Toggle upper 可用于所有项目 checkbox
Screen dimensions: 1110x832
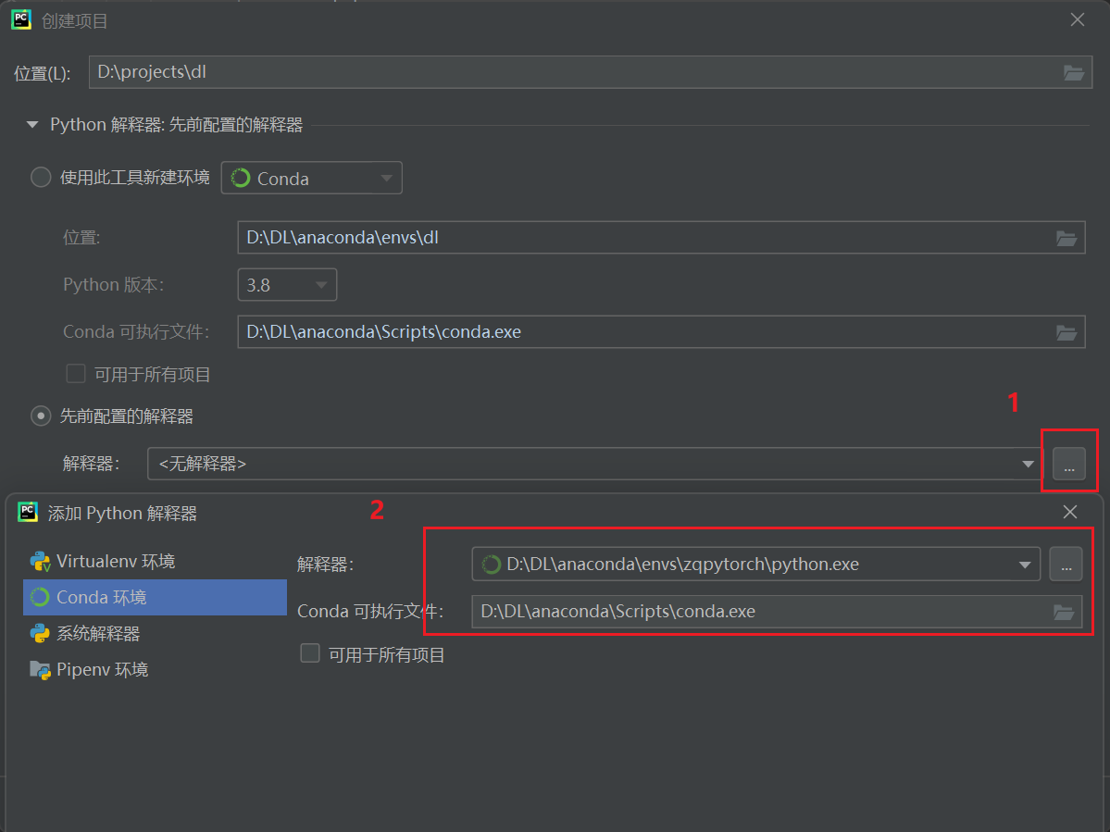76,374
